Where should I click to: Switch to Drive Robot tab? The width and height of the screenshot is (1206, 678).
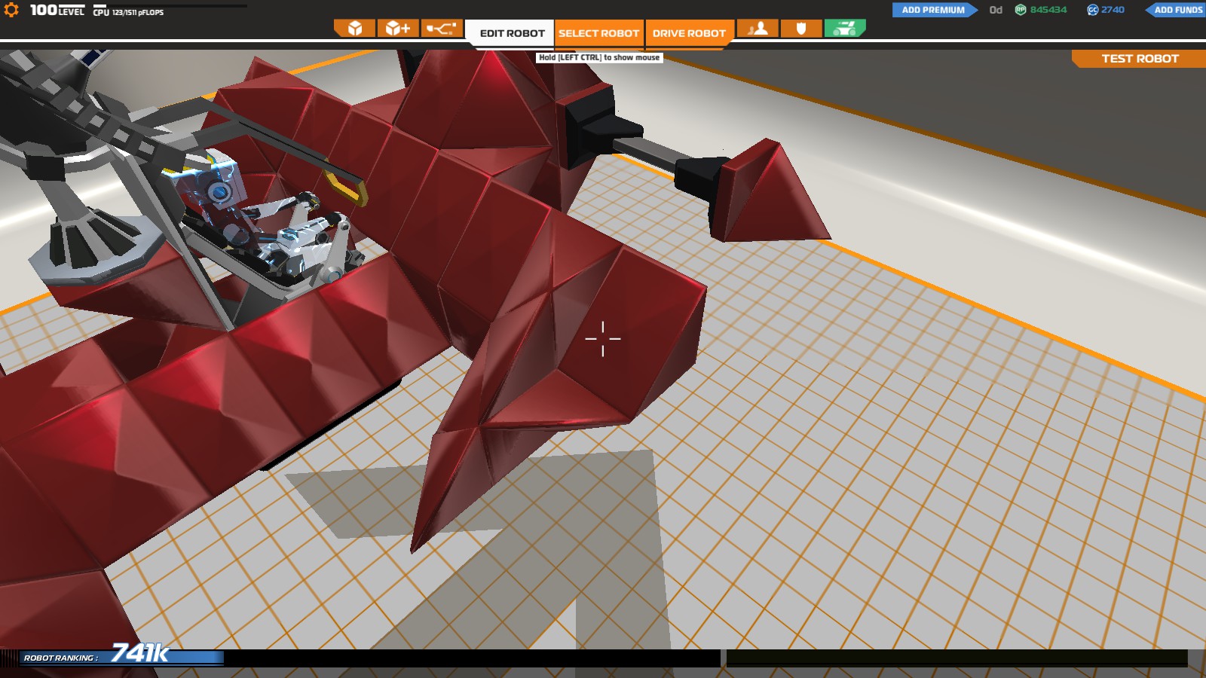[689, 33]
